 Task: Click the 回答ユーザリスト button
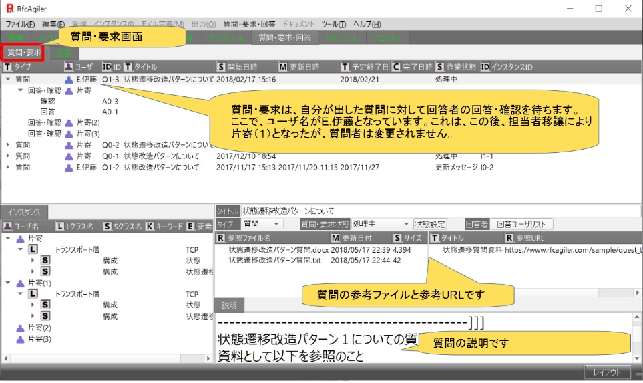tap(521, 224)
